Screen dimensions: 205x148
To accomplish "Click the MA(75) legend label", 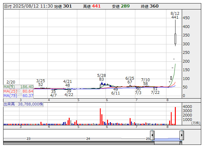I will pyautogui.click(x=10, y=95).
